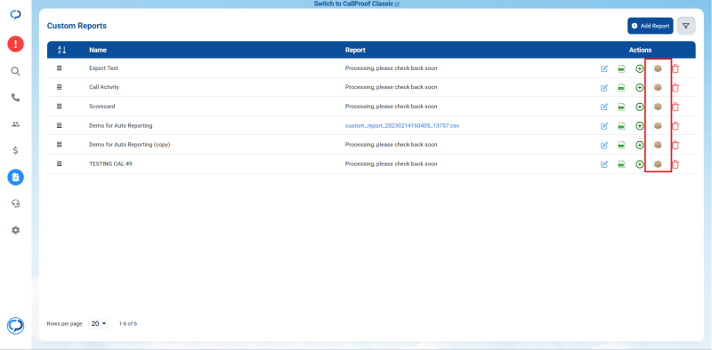The width and height of the screenshot is (712, 350).
Task: Click the Name column header
Action: (98, 50)
